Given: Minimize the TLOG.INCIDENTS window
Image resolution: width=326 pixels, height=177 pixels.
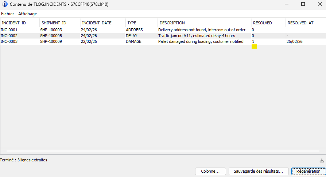Looking at the screenshot, I should point(287,4).
